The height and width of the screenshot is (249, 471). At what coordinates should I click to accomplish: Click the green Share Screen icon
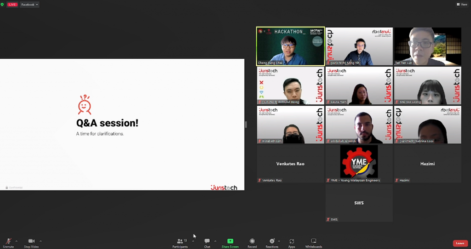pos(230,241)
